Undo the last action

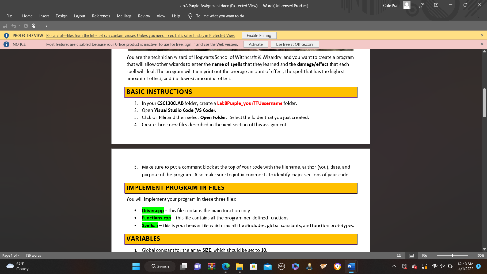[13, 25]
